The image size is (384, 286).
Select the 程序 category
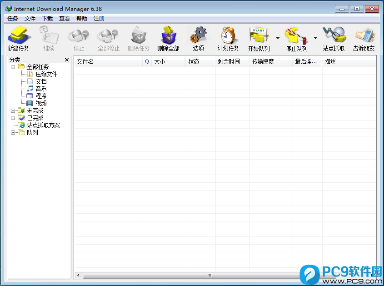point(41,96)
